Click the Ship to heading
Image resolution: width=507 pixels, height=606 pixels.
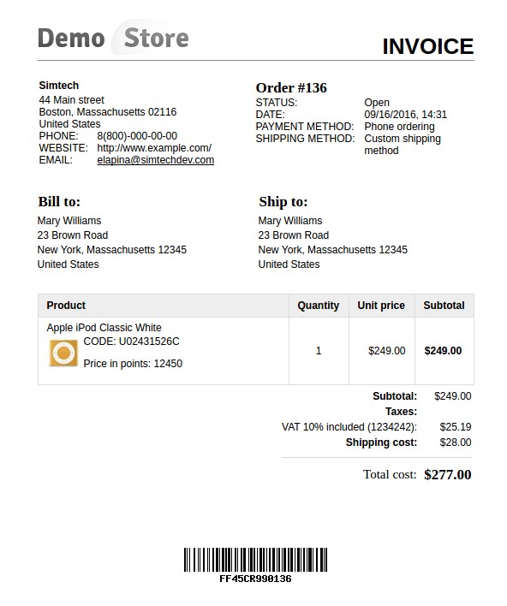pyautogui.click(x=283, y=201)
